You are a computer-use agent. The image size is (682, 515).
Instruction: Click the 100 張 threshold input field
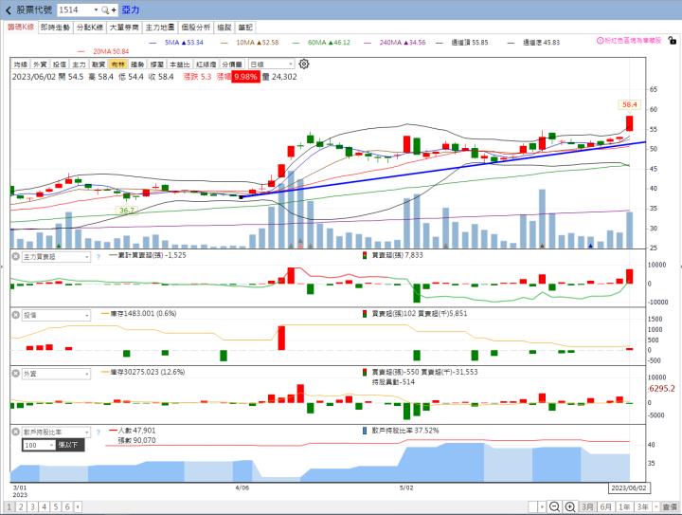pyautogui.click(x=34, y=445)
